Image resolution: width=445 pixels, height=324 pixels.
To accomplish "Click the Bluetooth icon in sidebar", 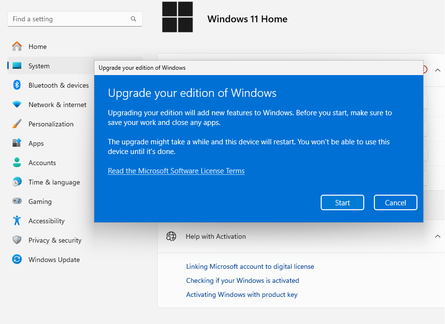I will [x=17, y=85].
